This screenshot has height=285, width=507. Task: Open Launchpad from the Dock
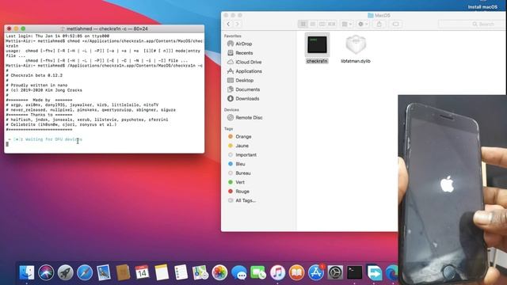tap(65, 272)
